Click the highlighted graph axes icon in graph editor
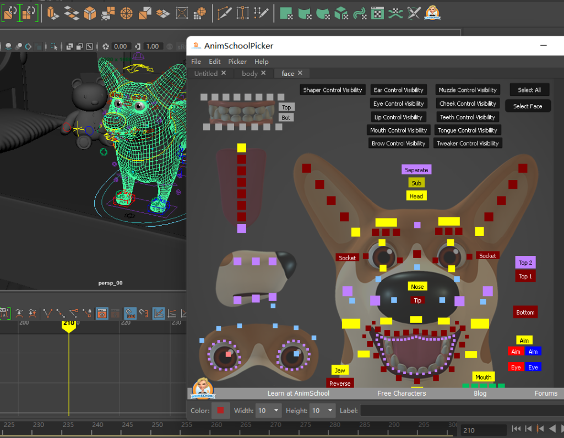This screenshot has height=438, width=564. point(158,313)
